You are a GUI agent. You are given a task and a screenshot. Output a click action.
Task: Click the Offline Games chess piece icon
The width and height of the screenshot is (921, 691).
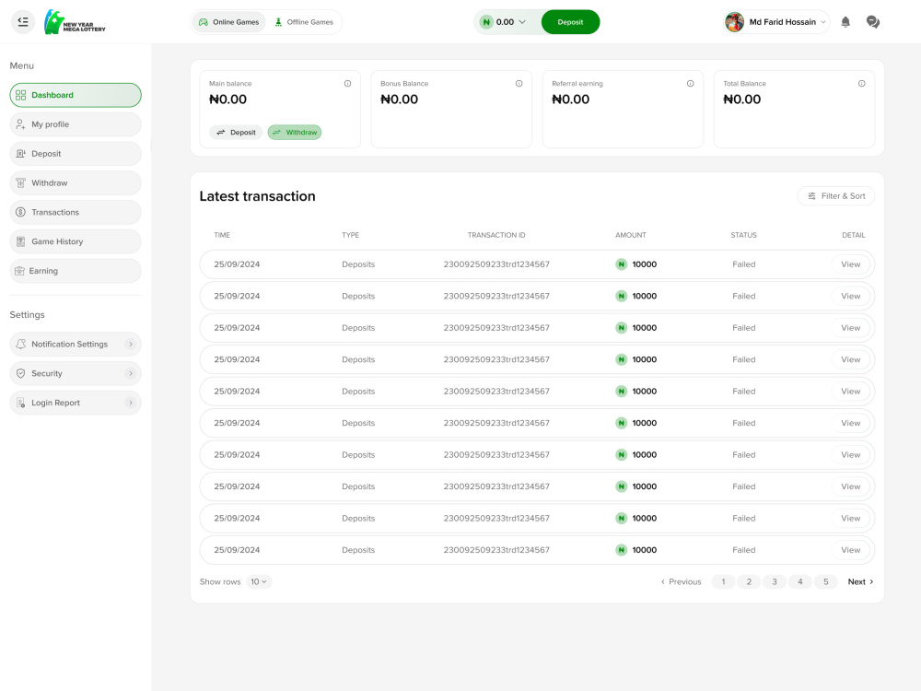coord(278,22)
